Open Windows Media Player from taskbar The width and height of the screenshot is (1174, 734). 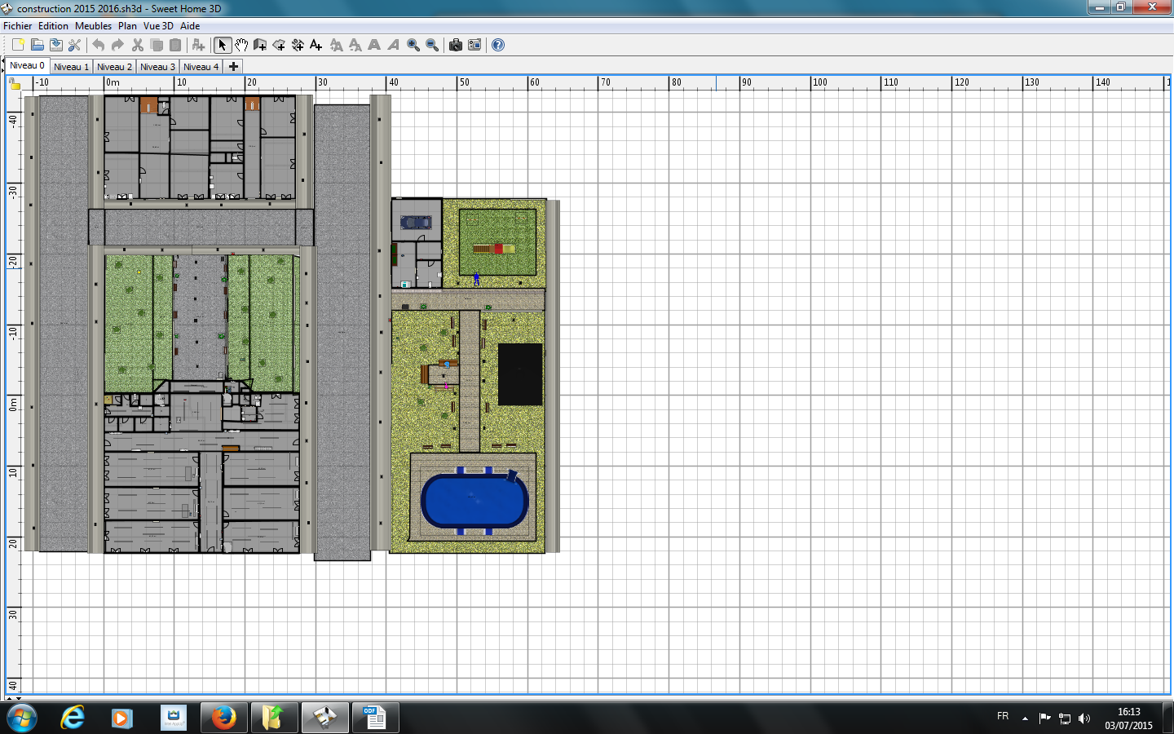click(x=122, y=718)
